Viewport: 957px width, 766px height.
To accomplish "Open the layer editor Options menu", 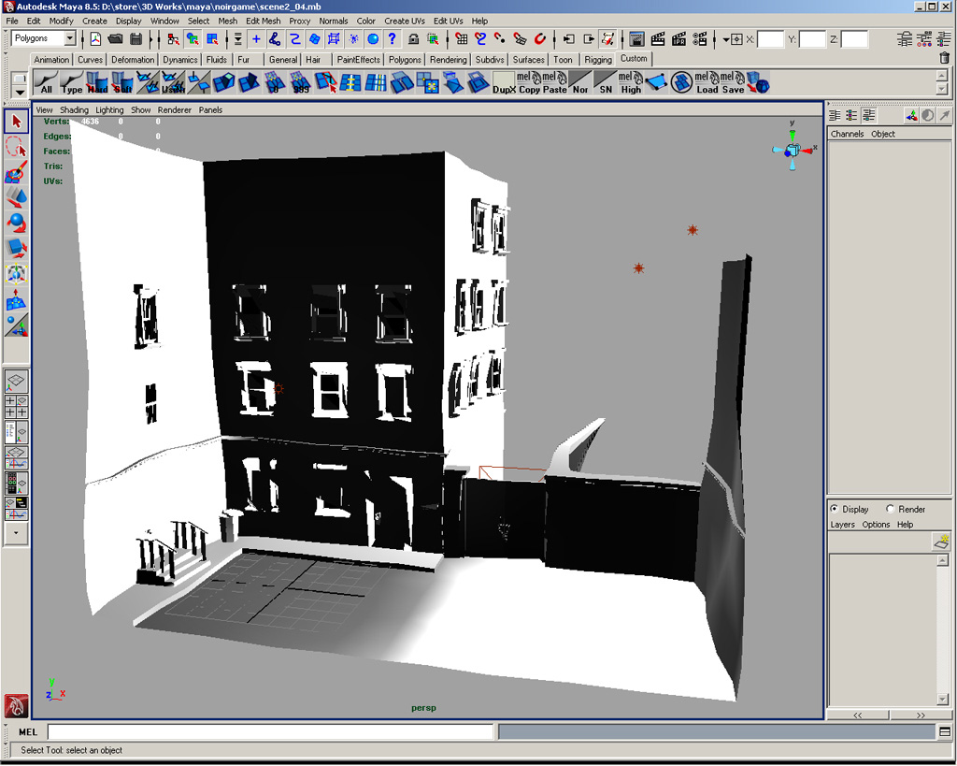I will [x=876, y=525].
